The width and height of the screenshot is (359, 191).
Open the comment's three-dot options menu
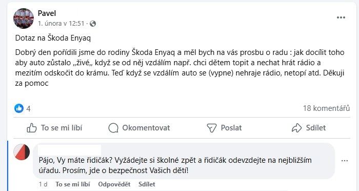[345, 161]
